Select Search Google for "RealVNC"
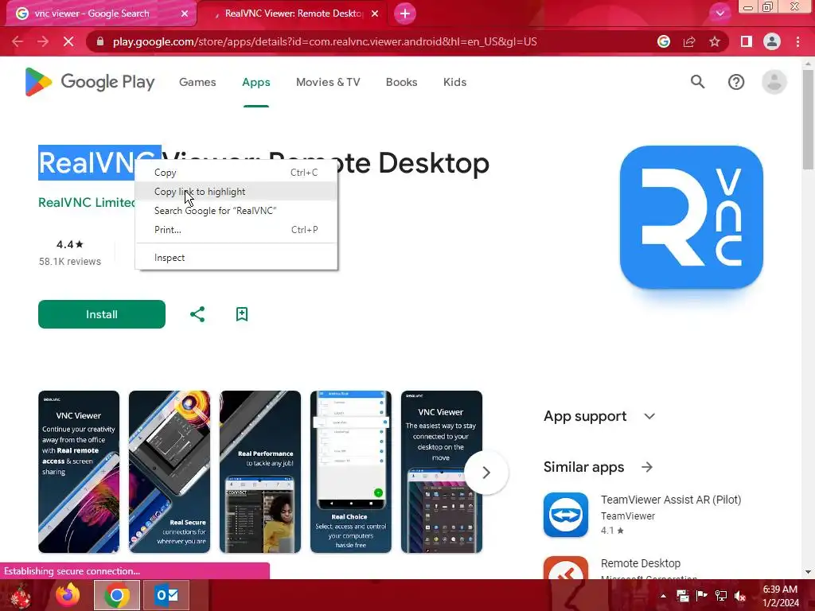 (x=236, y=210)
